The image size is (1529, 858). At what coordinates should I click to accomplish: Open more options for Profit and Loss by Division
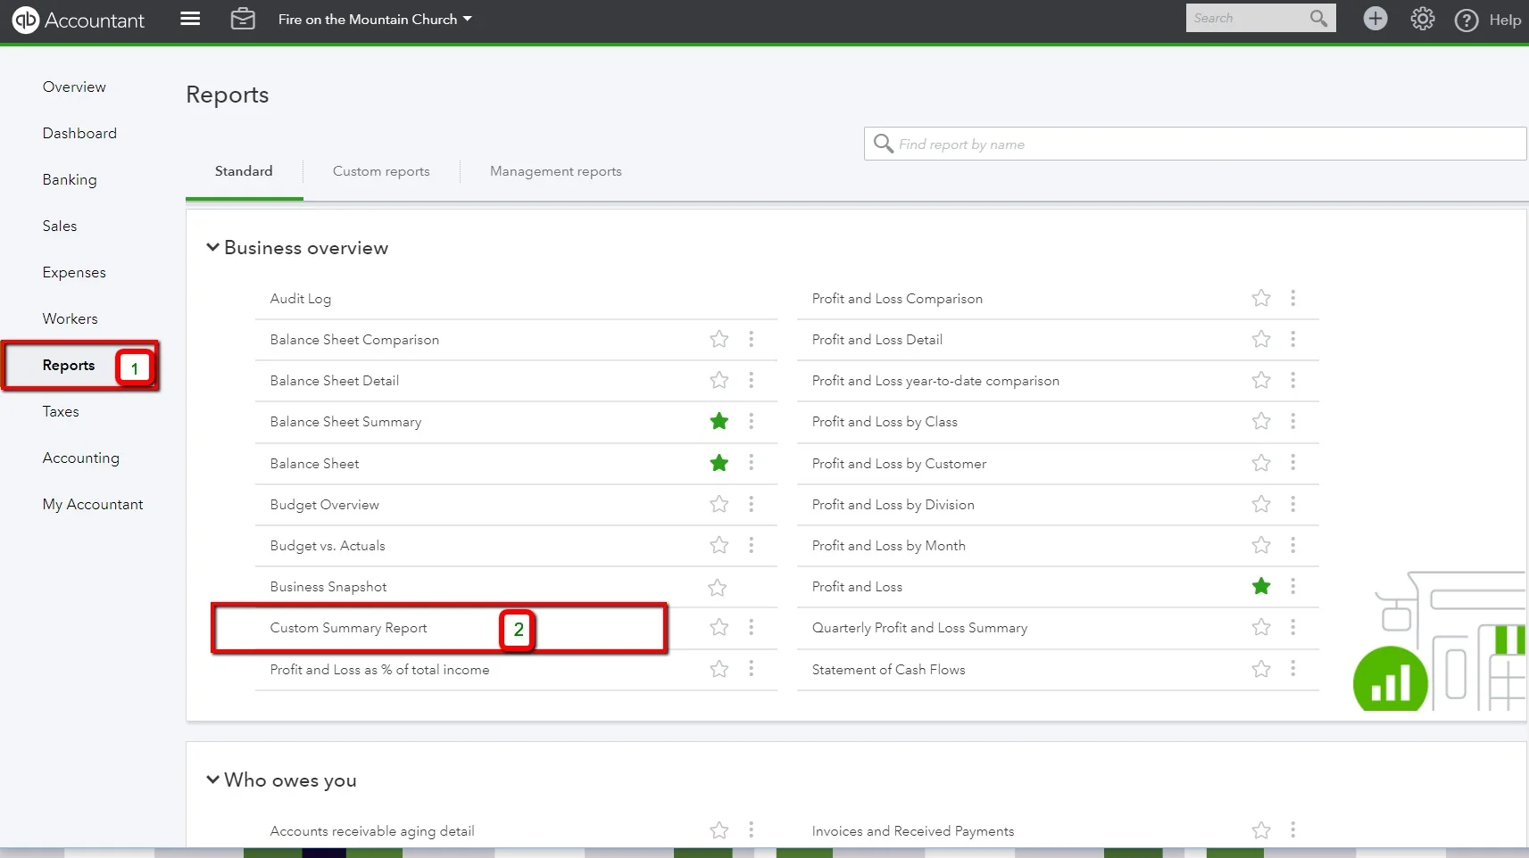1292,504
